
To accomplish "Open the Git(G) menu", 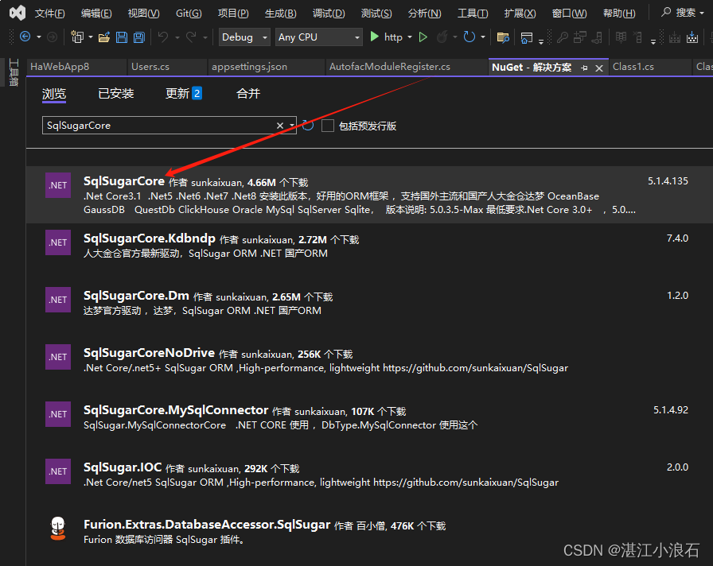I will coord(189,14).
